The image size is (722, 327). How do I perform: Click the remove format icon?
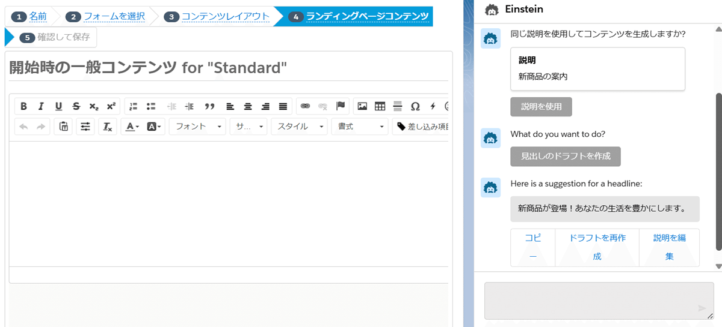coord(107,127)
